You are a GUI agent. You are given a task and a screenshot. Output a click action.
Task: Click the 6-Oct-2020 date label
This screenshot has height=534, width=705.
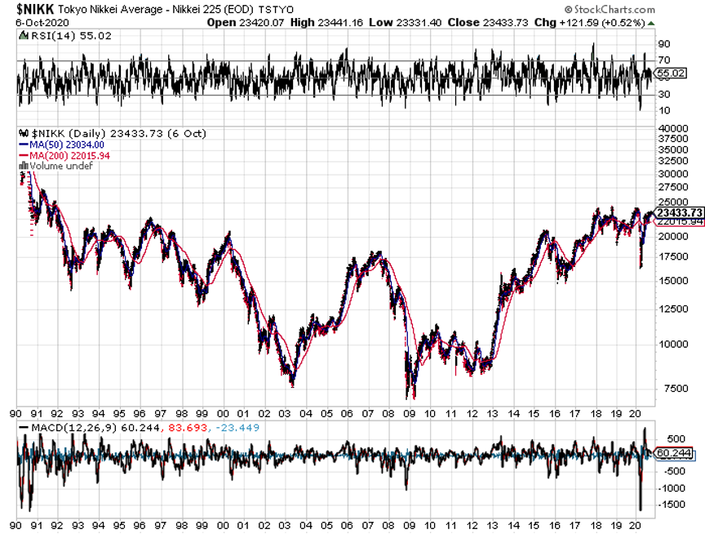click(36, 23)
